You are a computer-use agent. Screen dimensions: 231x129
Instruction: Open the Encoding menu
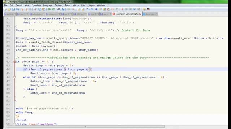pos(36,5)
